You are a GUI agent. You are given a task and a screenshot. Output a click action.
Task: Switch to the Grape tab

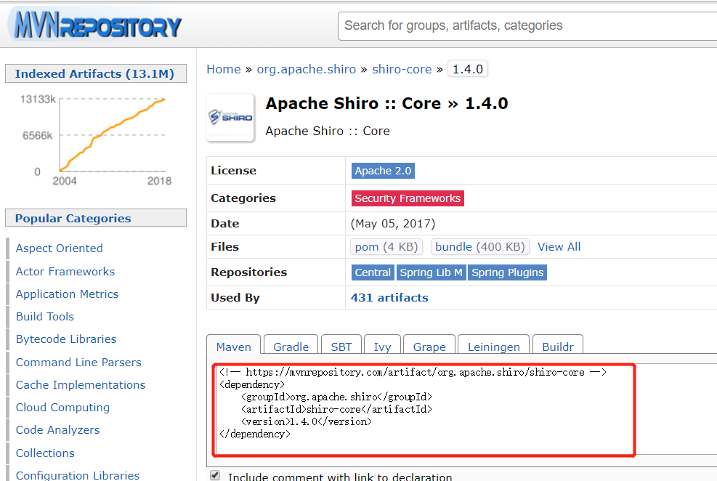(x=429, y=347)
